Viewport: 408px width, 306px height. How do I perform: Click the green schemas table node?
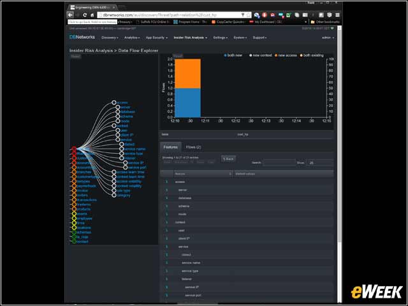[74, 232]
